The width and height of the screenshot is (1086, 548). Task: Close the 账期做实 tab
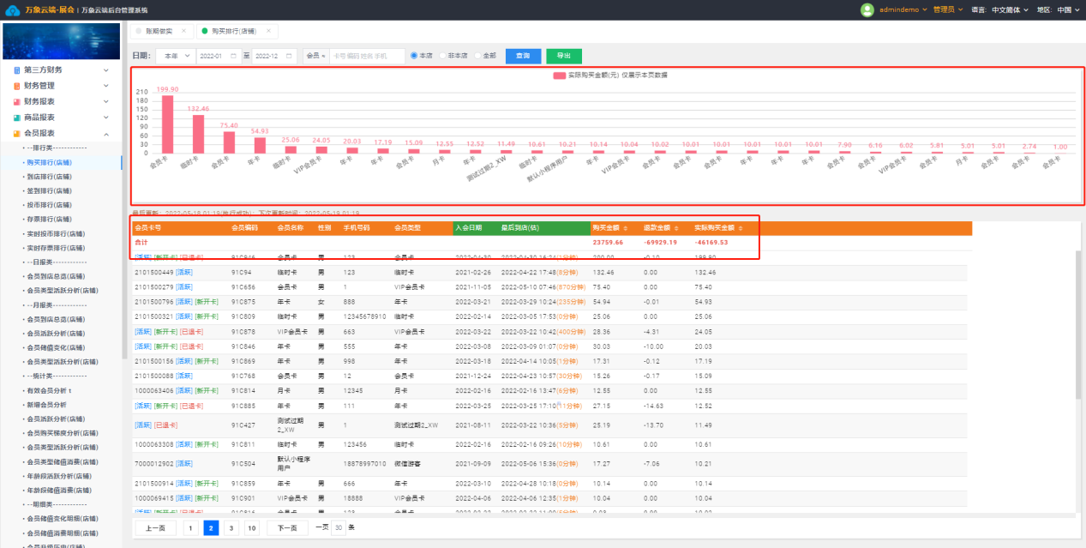(182, 31)
